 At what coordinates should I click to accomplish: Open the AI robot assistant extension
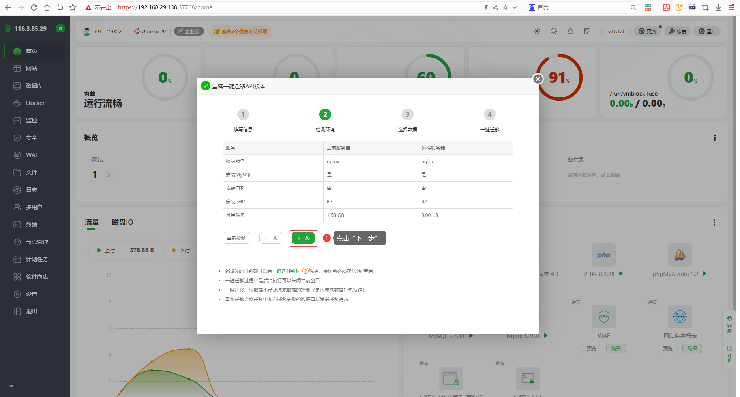(x=692, y=7)
